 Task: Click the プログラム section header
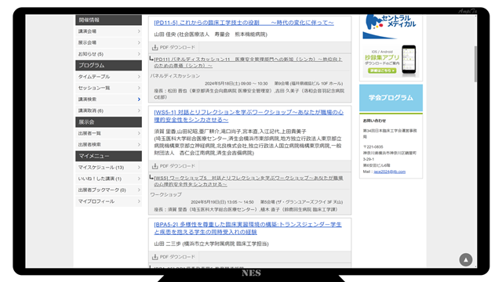[x=108, y=65]
